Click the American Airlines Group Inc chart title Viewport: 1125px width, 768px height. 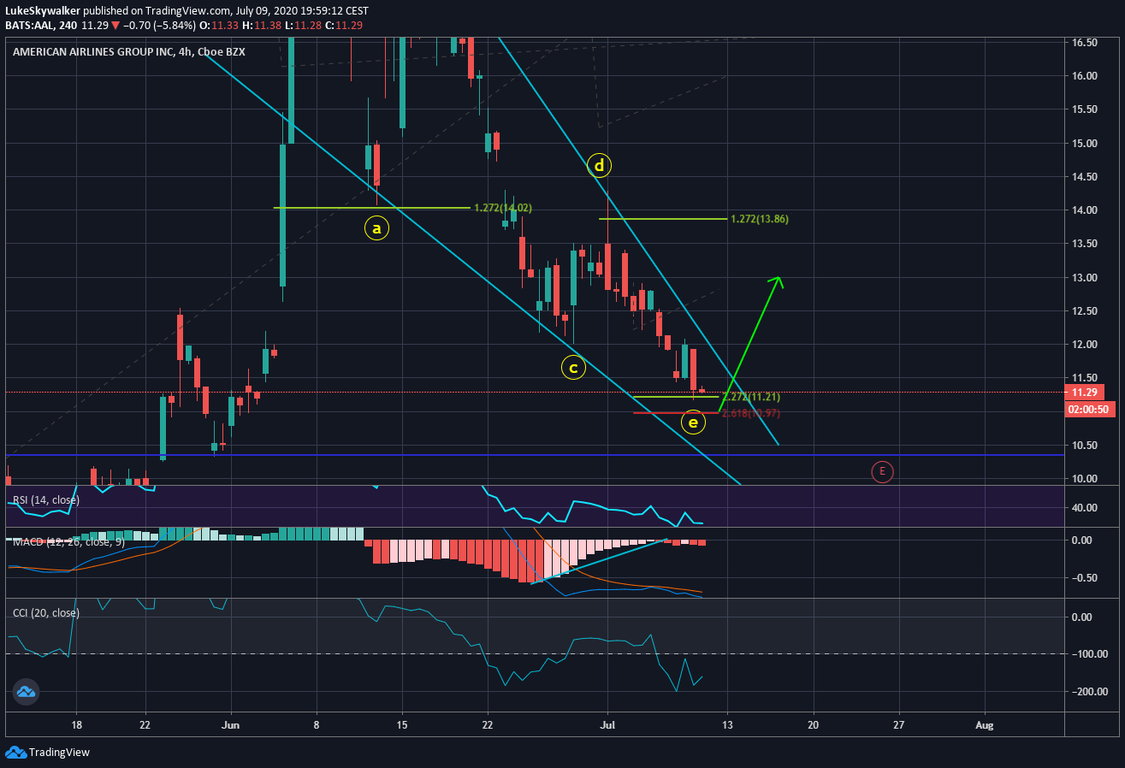[x=129, y=52]
